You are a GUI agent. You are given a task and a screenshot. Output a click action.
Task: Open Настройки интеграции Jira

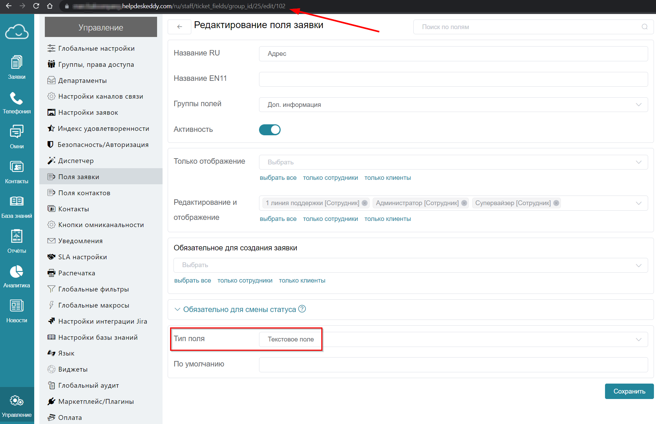coord(101,321)
